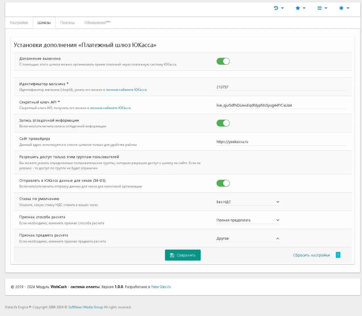This screenshot has height=316, width=362.
Task: Open 'личном кабинете ЮКасса' link under shop identifier
Action: tap(126, 90)
